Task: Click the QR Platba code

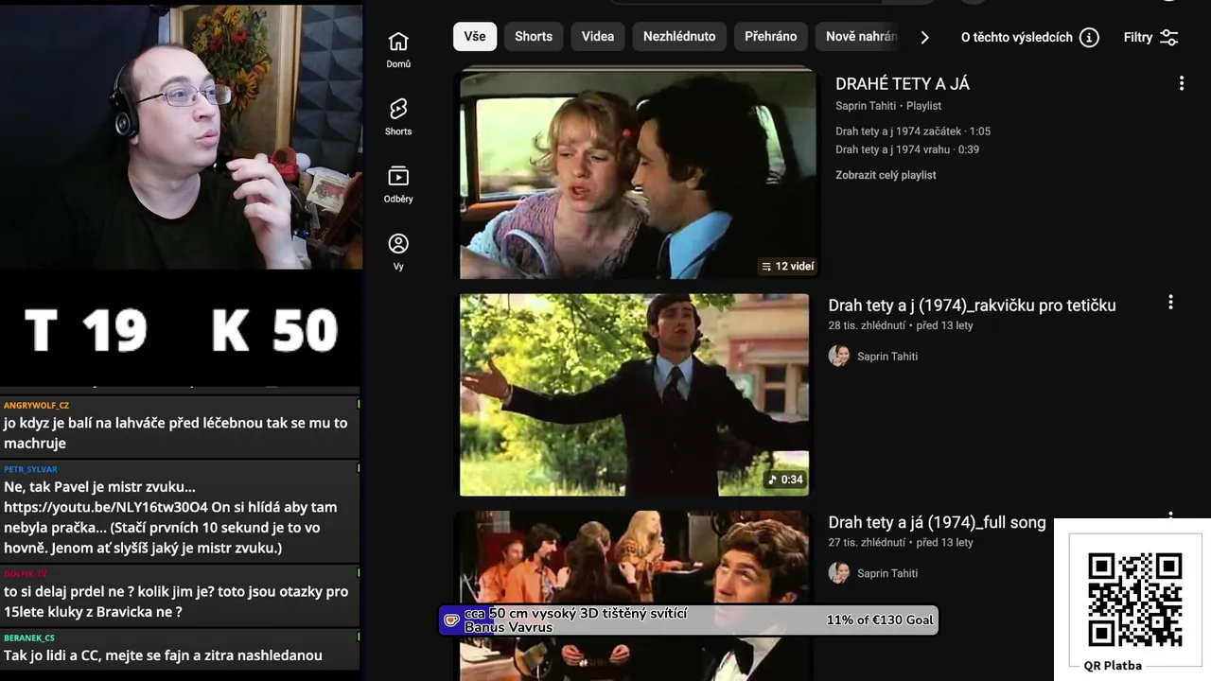Action: pos(1133,600)
